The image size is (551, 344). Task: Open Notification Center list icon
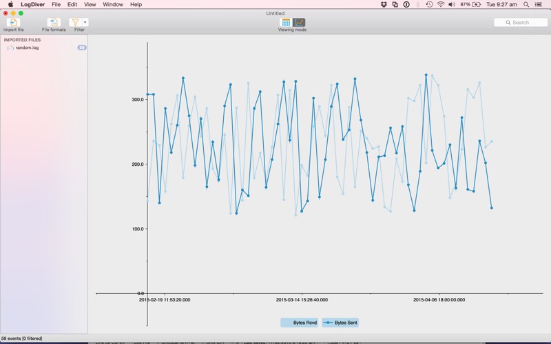(539, 5)
